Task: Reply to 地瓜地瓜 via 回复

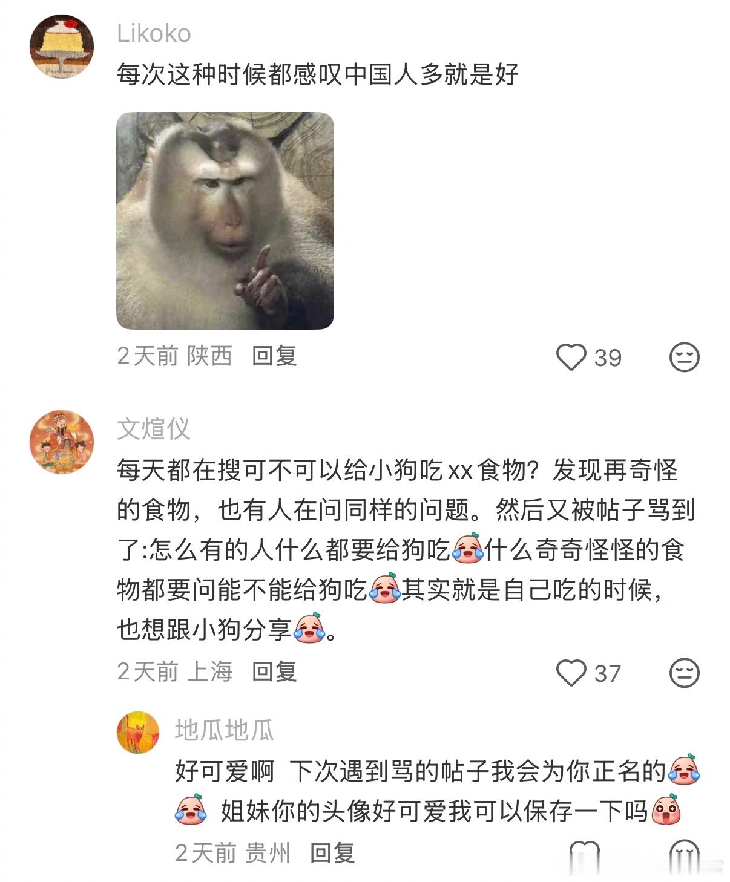Action: [332, 853]
